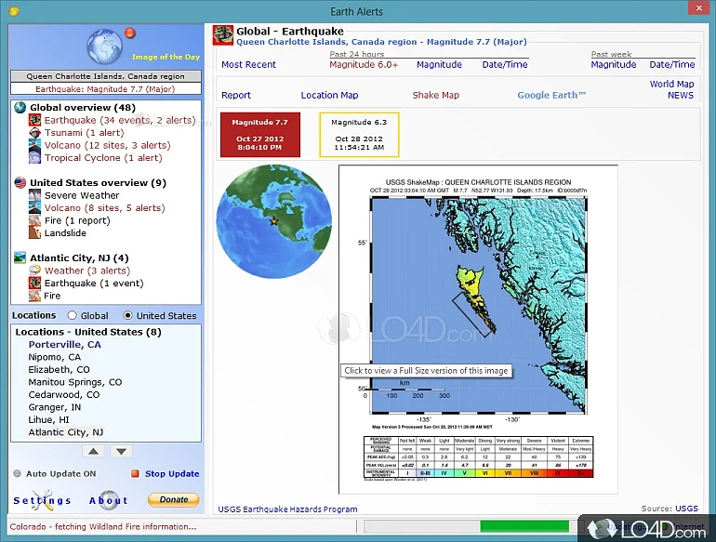Open the NEWS link
716x542 pixels.
[681, 96]
